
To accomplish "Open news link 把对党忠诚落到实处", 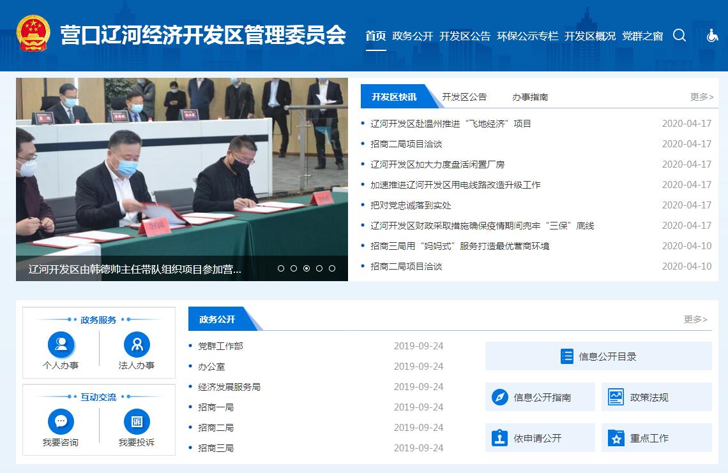I will (x=411, y=205).
